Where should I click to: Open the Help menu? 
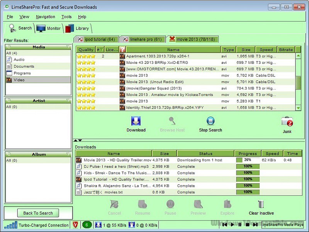pyautogui.click(x=82, y=17)
